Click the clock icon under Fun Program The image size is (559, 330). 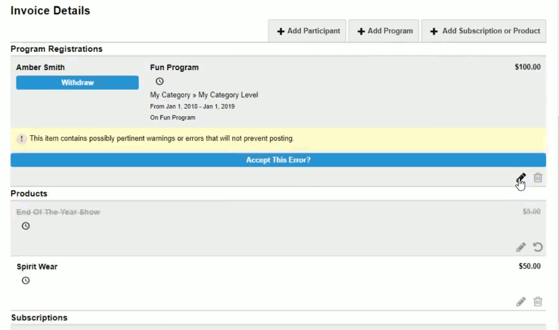tap(160, 81)
